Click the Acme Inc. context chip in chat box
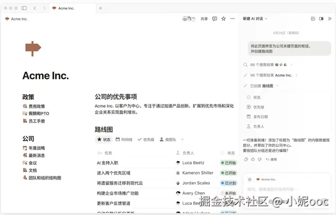 click(x=266, y=179)
